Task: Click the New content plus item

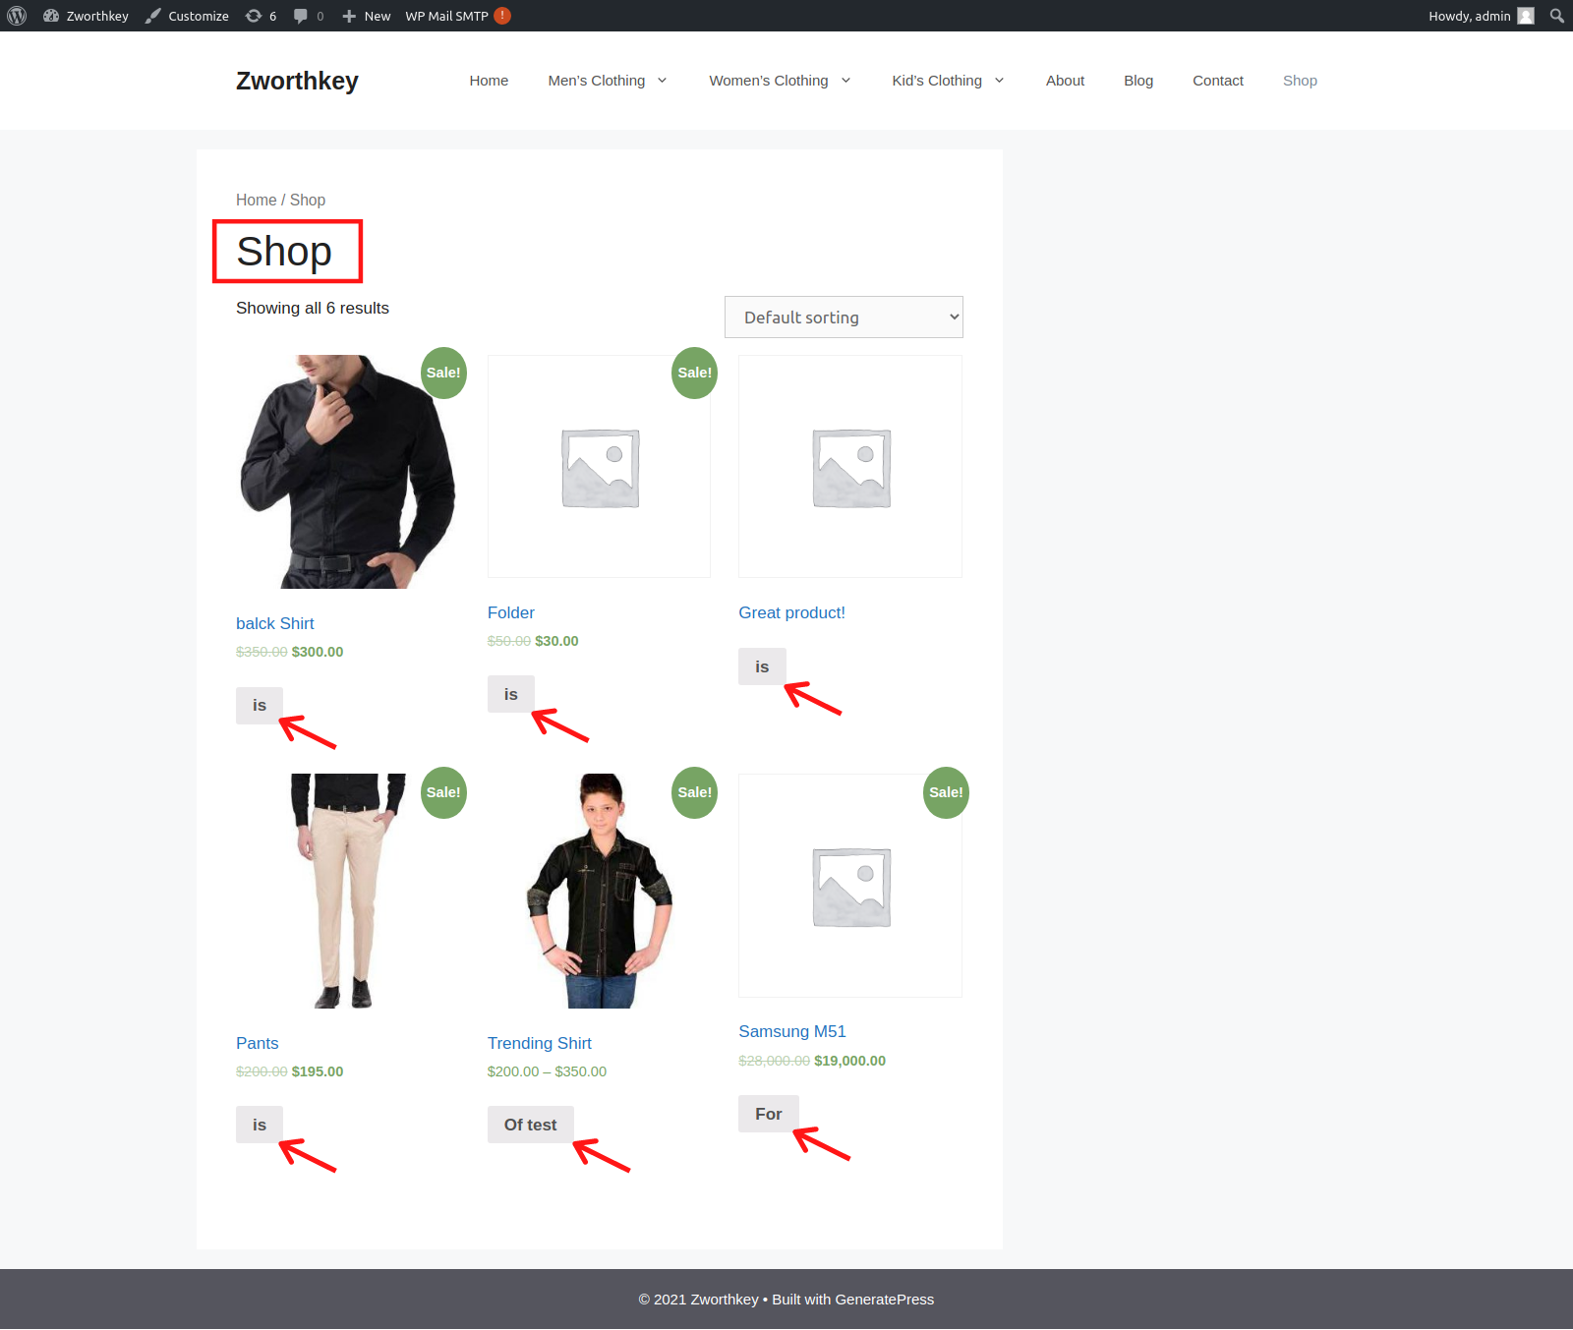Action: coord(366,16)
